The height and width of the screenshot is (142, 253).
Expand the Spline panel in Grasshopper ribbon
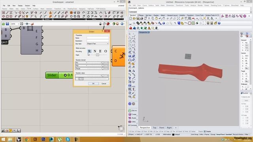pyautogui.click(x=95, y=19)
